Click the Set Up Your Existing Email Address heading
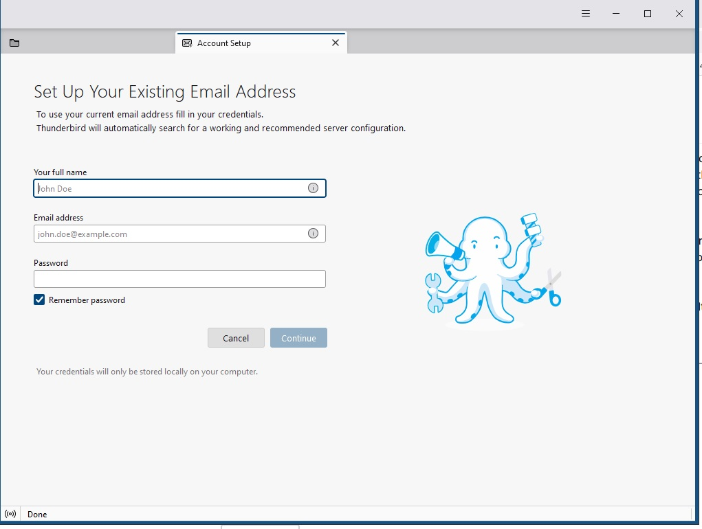 (165, 91)
